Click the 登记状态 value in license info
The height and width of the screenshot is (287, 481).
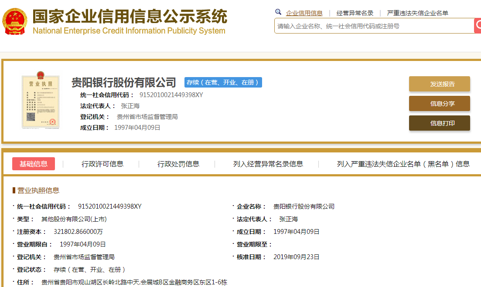click(89, 270)
